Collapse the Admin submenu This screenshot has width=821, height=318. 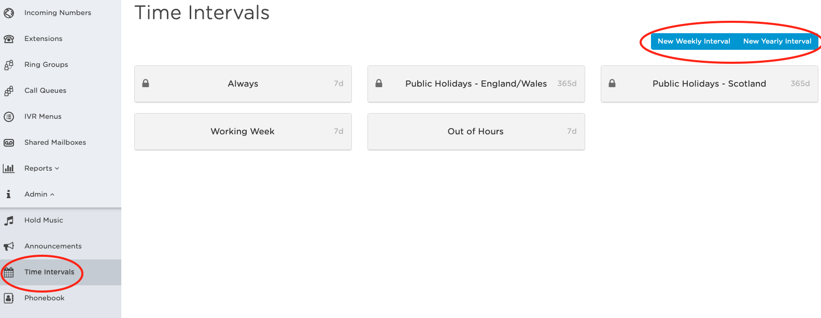tap(39, 194)
